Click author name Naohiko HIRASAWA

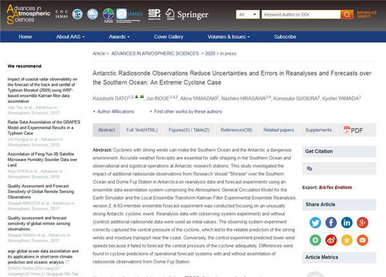pos(243,98)
